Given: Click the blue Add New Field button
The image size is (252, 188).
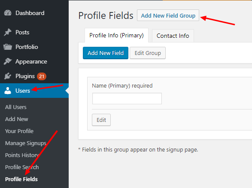Looking at the screenshot, I should click(106, 53).
